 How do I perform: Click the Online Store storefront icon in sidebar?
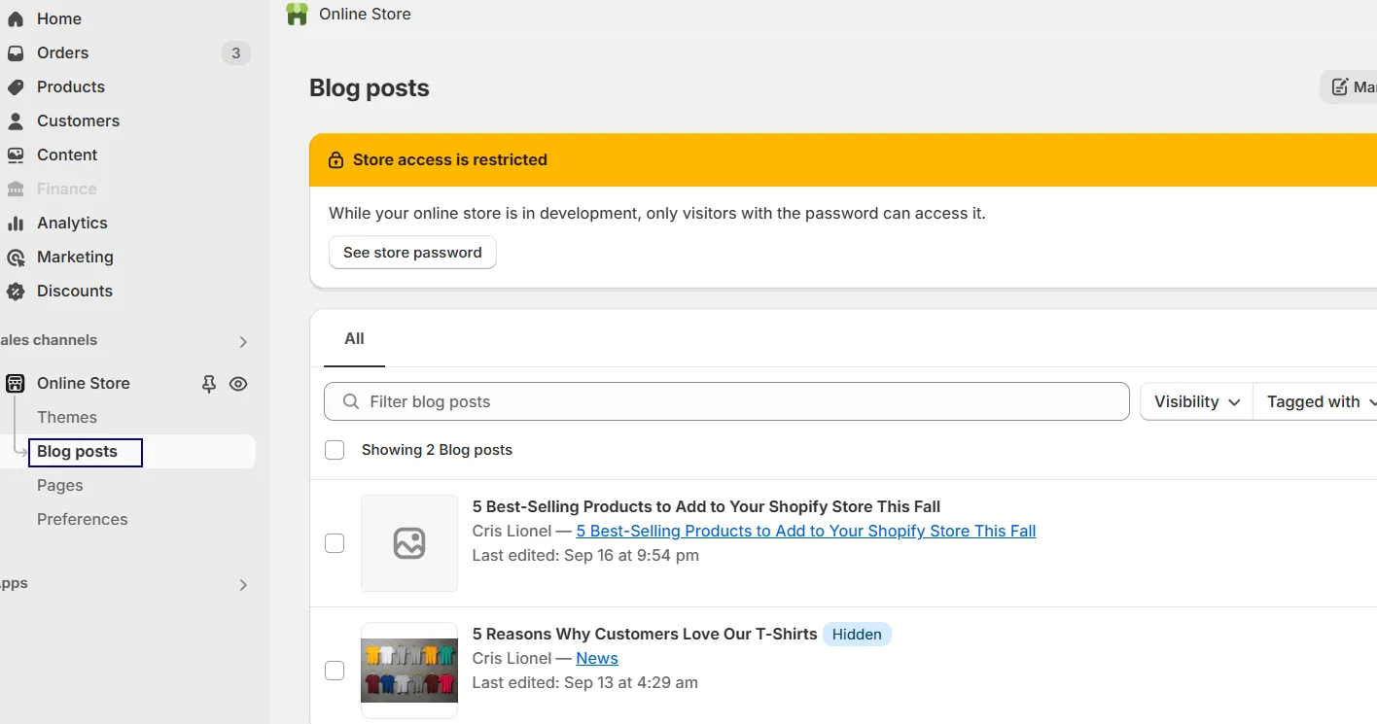[16, 383]
